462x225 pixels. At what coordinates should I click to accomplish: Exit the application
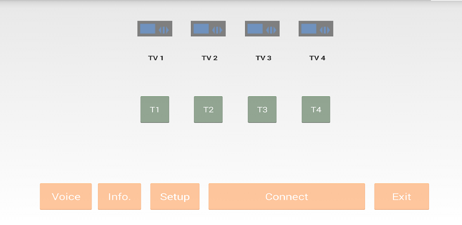click(x=402, y=197)
